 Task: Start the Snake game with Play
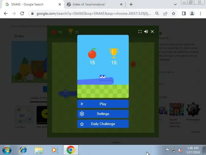click(103, 104)
